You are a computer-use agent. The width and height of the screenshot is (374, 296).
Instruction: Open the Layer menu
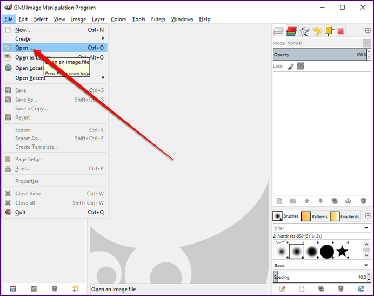98,19
